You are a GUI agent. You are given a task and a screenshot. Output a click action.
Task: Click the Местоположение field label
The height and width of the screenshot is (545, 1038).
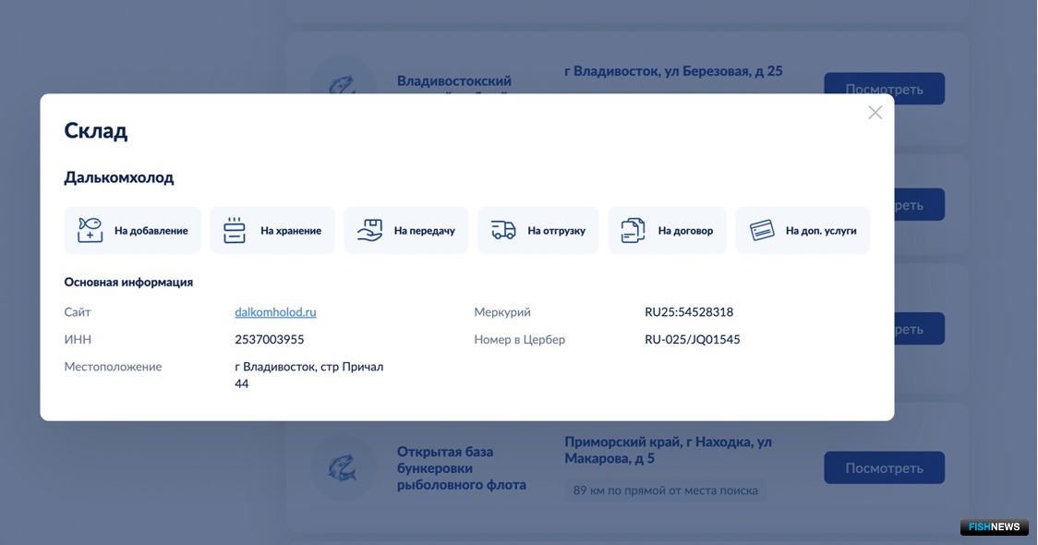pos(113,367)
